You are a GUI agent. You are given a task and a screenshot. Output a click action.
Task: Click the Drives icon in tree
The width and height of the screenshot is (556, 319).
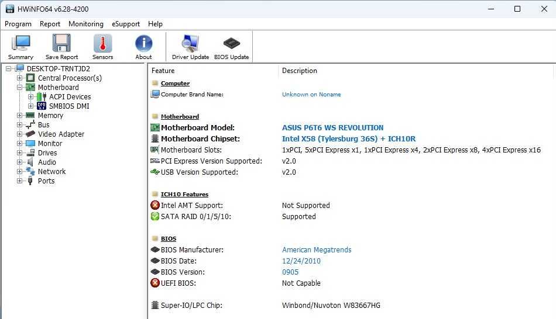(x=30, y=152)
